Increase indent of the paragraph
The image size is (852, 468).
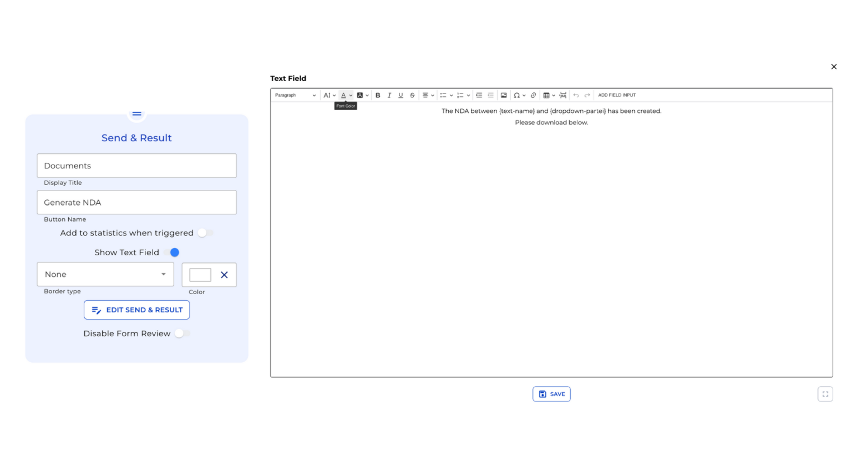click(479, 95)
